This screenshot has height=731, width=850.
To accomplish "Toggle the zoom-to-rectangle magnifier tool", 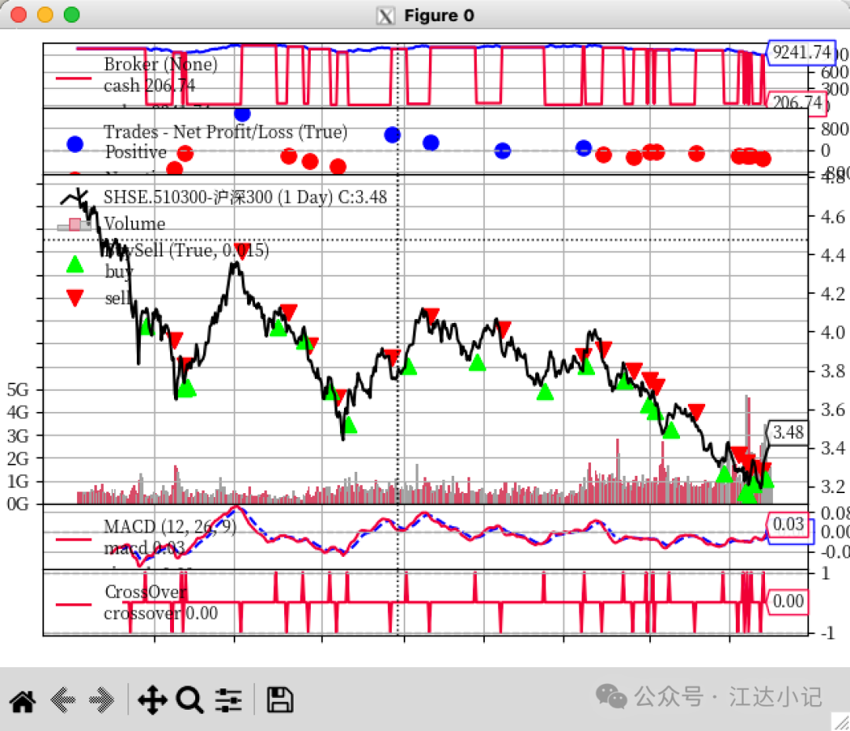I will click(x=190, y=699).
